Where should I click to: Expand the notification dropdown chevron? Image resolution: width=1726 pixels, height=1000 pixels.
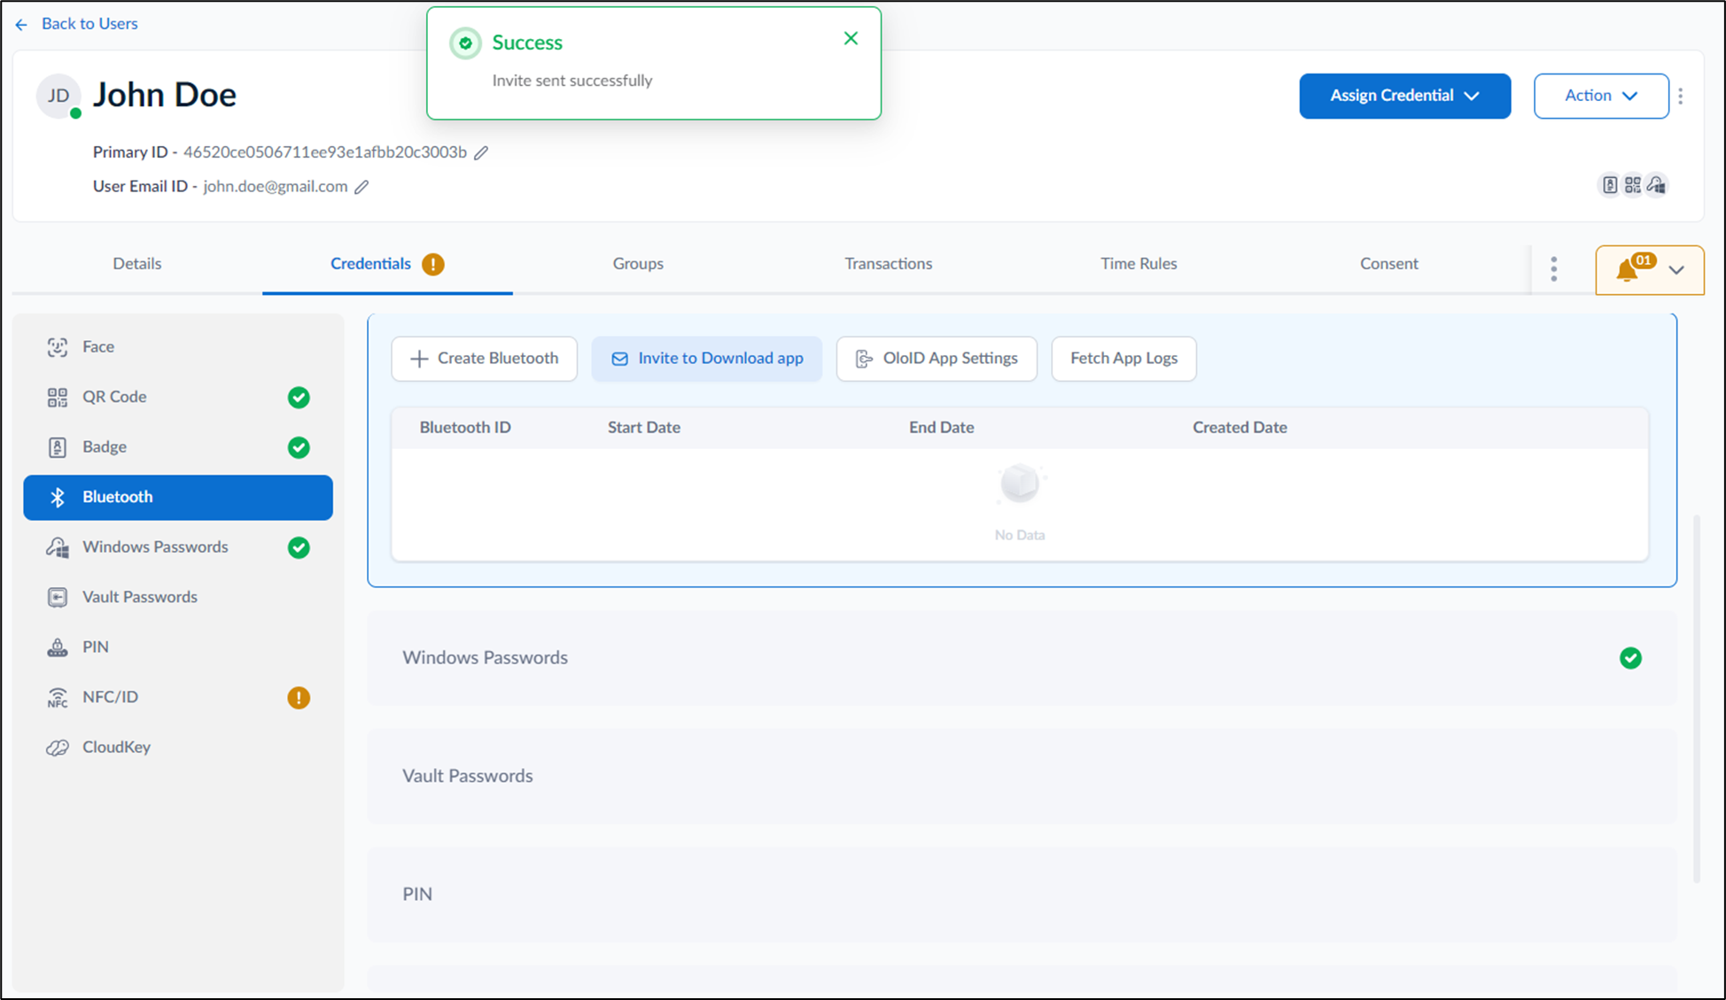(1676, 270)
